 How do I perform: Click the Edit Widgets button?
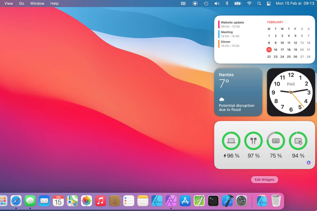tap(264, 180)
